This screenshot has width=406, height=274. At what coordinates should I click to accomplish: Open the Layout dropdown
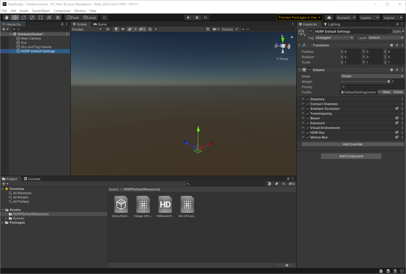(x=393, y=18)
